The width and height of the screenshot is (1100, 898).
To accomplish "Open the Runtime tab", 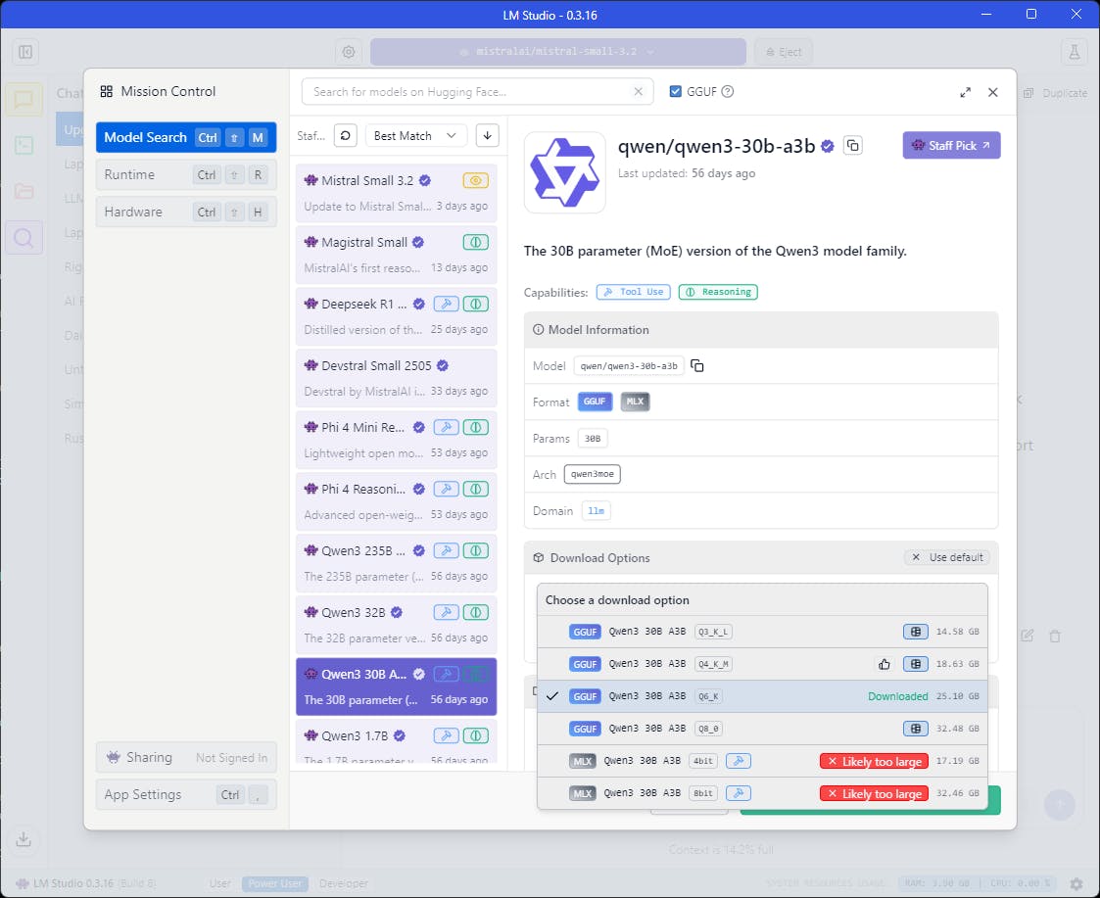I will click(x=186, y=174).
